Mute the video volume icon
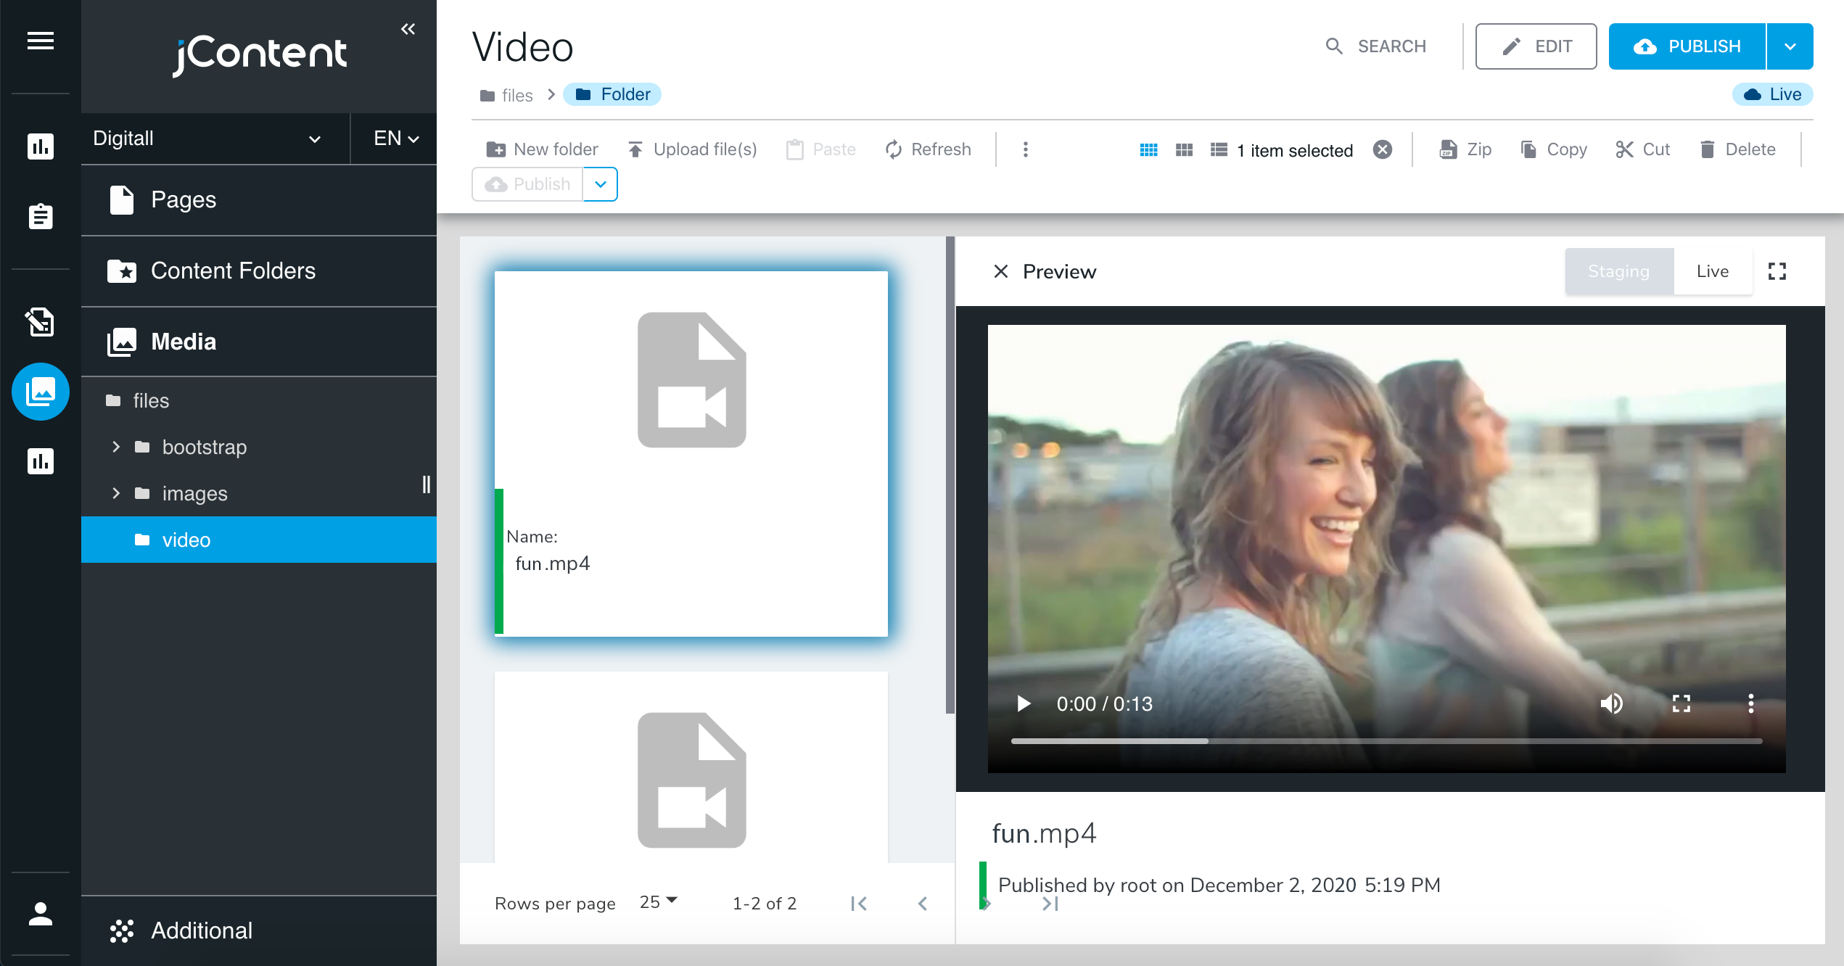1844x966 pixels. [x=1611, y=703]
